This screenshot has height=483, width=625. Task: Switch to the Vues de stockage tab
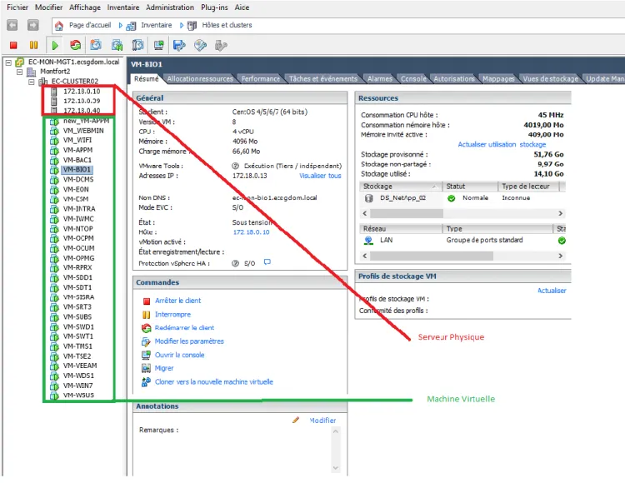(x=551, y=79)
